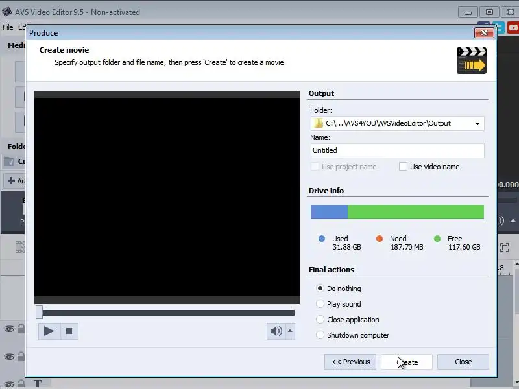Click the Drive info section heading
This screenshot has width=519, height=389.
pos(326,191)
